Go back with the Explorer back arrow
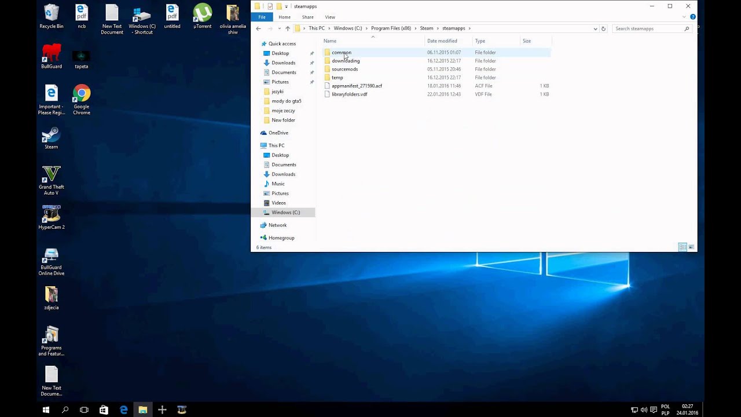Screen dimensions: 741x417 (x=258, y=28)
